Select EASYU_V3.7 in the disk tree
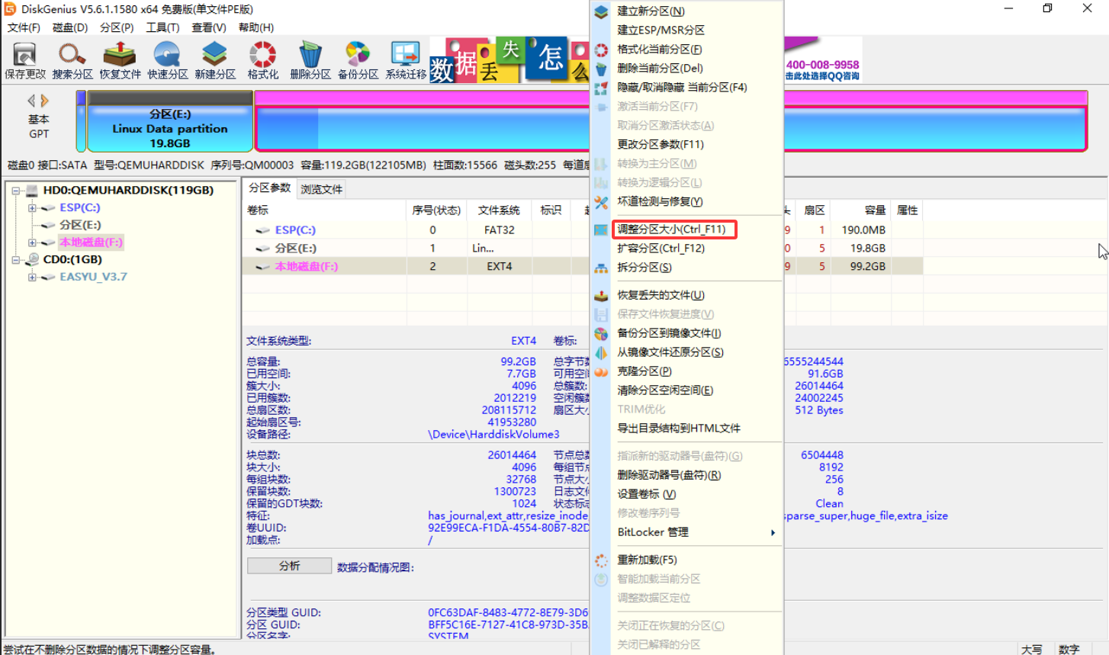This screenshot has width=1109, height=655. [93, 277]
